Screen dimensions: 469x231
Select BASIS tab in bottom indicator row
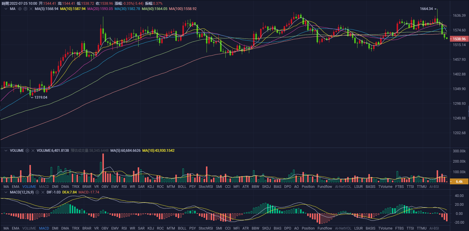(370, 228)
